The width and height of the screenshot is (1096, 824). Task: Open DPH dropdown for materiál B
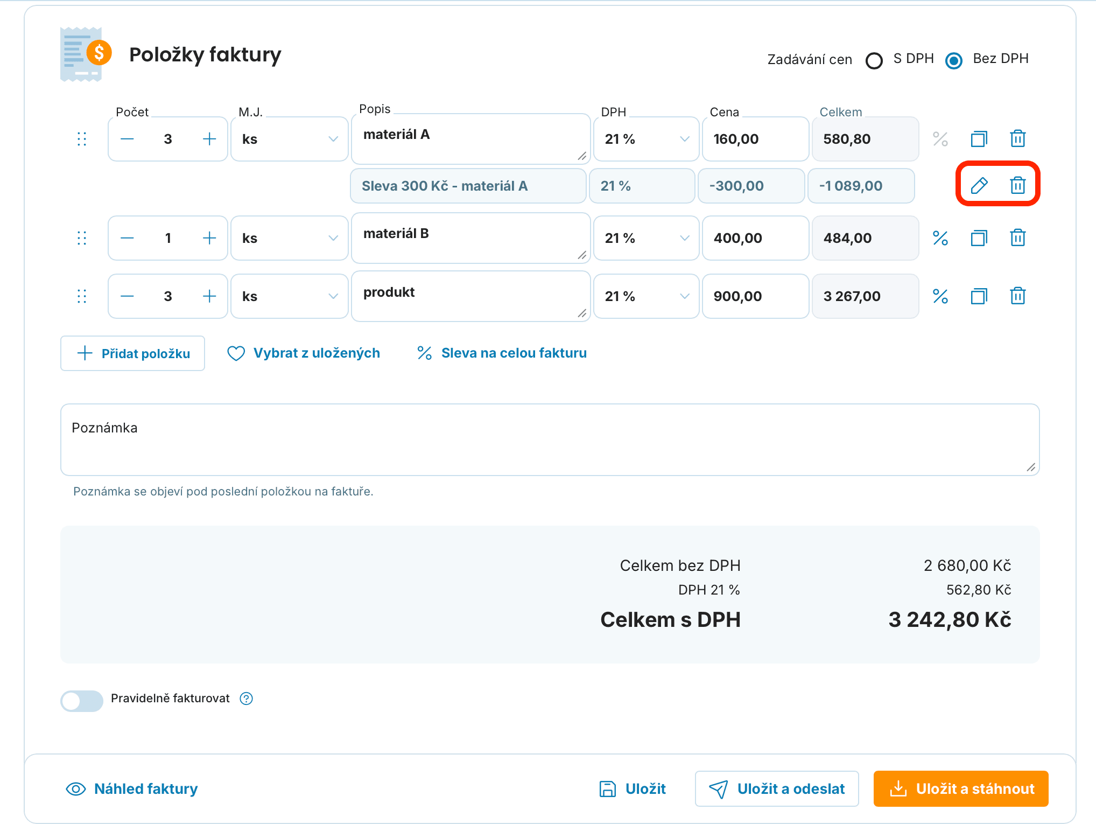click(646, 238)
